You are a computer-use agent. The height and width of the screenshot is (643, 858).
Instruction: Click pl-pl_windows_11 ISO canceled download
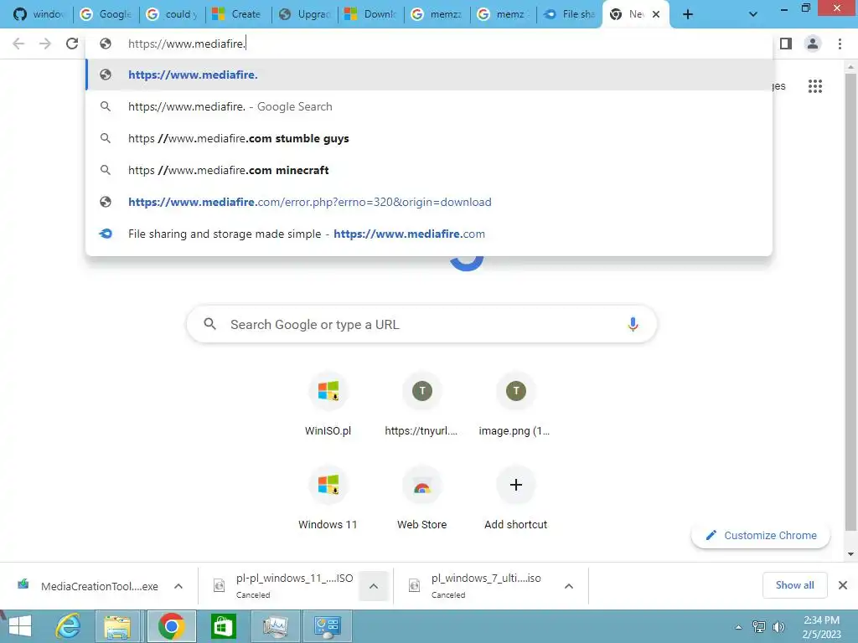(x=283, y=586)
